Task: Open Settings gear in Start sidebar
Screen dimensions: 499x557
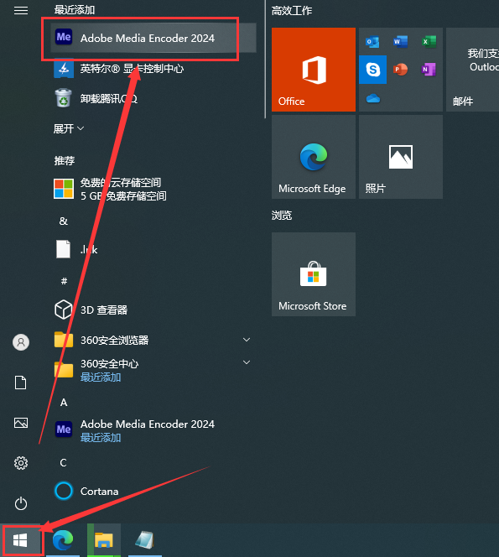Action: (21, 463)
